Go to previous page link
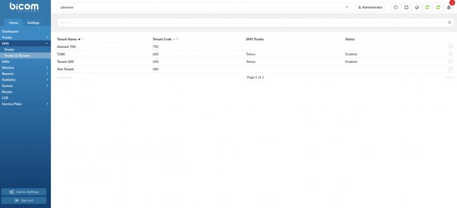457x208 pixels. (x=64, y=77)
